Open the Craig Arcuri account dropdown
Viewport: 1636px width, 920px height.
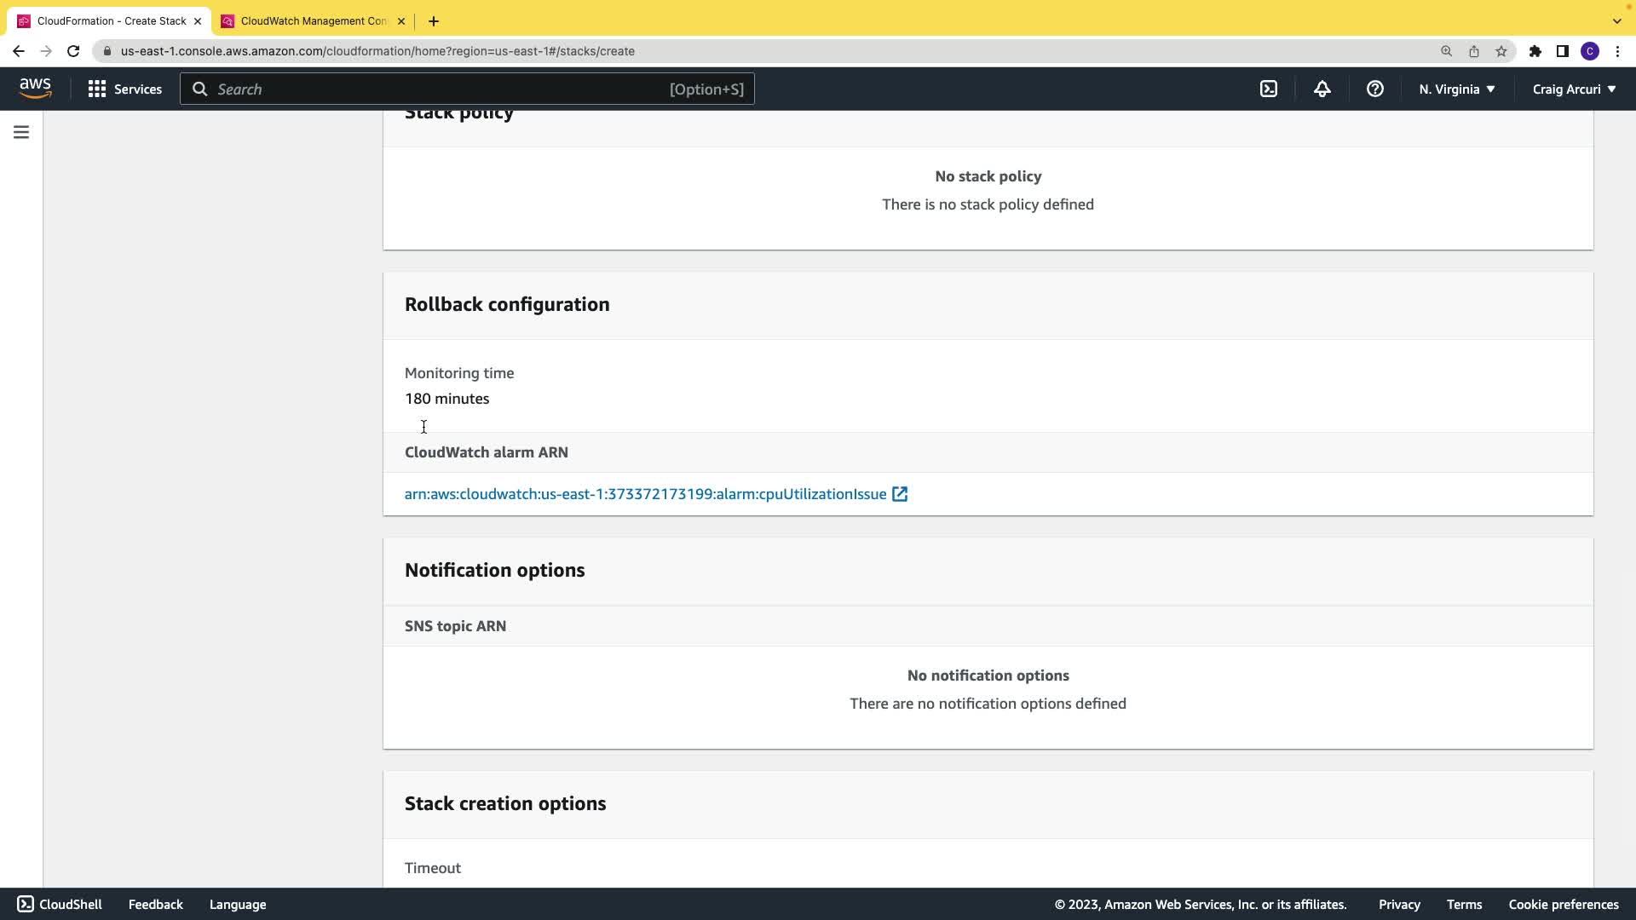pyautogui.click(x=1573, y=89)
